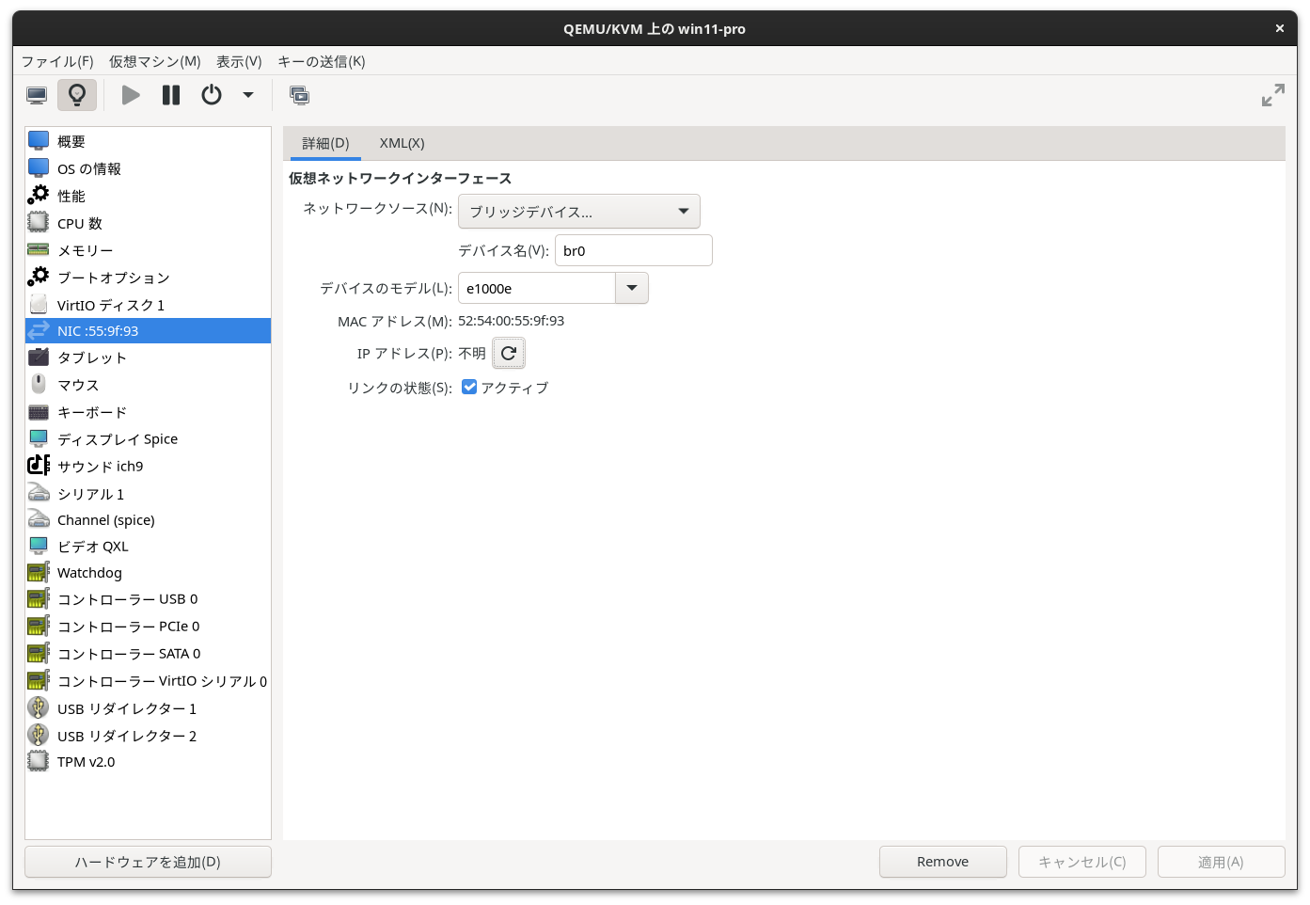
Task: Click the br0 device name field
Action: [633, 249]
